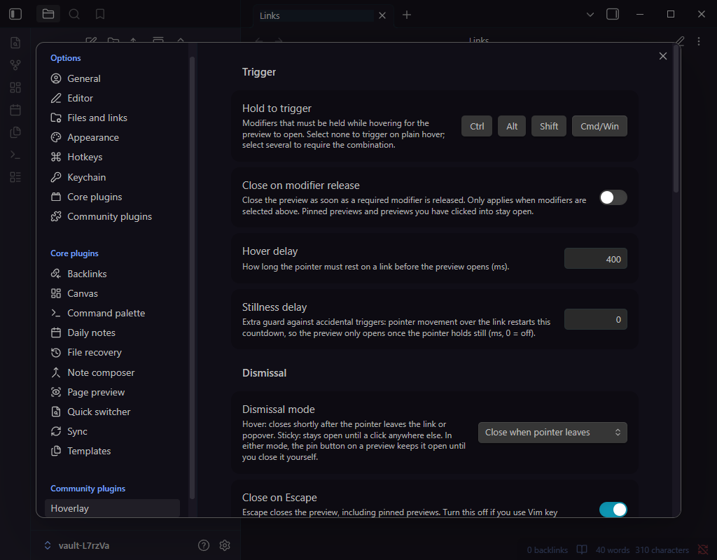Image resolution: width=717 pixels, height=560 pixels.
Task: Select the Ctrl modifier button
Action: click(477, 126)
